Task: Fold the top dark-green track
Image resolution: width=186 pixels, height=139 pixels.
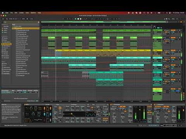Action: pyautogui.click(x=154, y=30)
